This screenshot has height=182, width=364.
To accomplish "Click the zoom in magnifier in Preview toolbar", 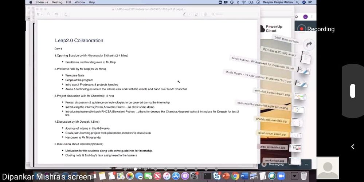I will [x=56, y=14].
